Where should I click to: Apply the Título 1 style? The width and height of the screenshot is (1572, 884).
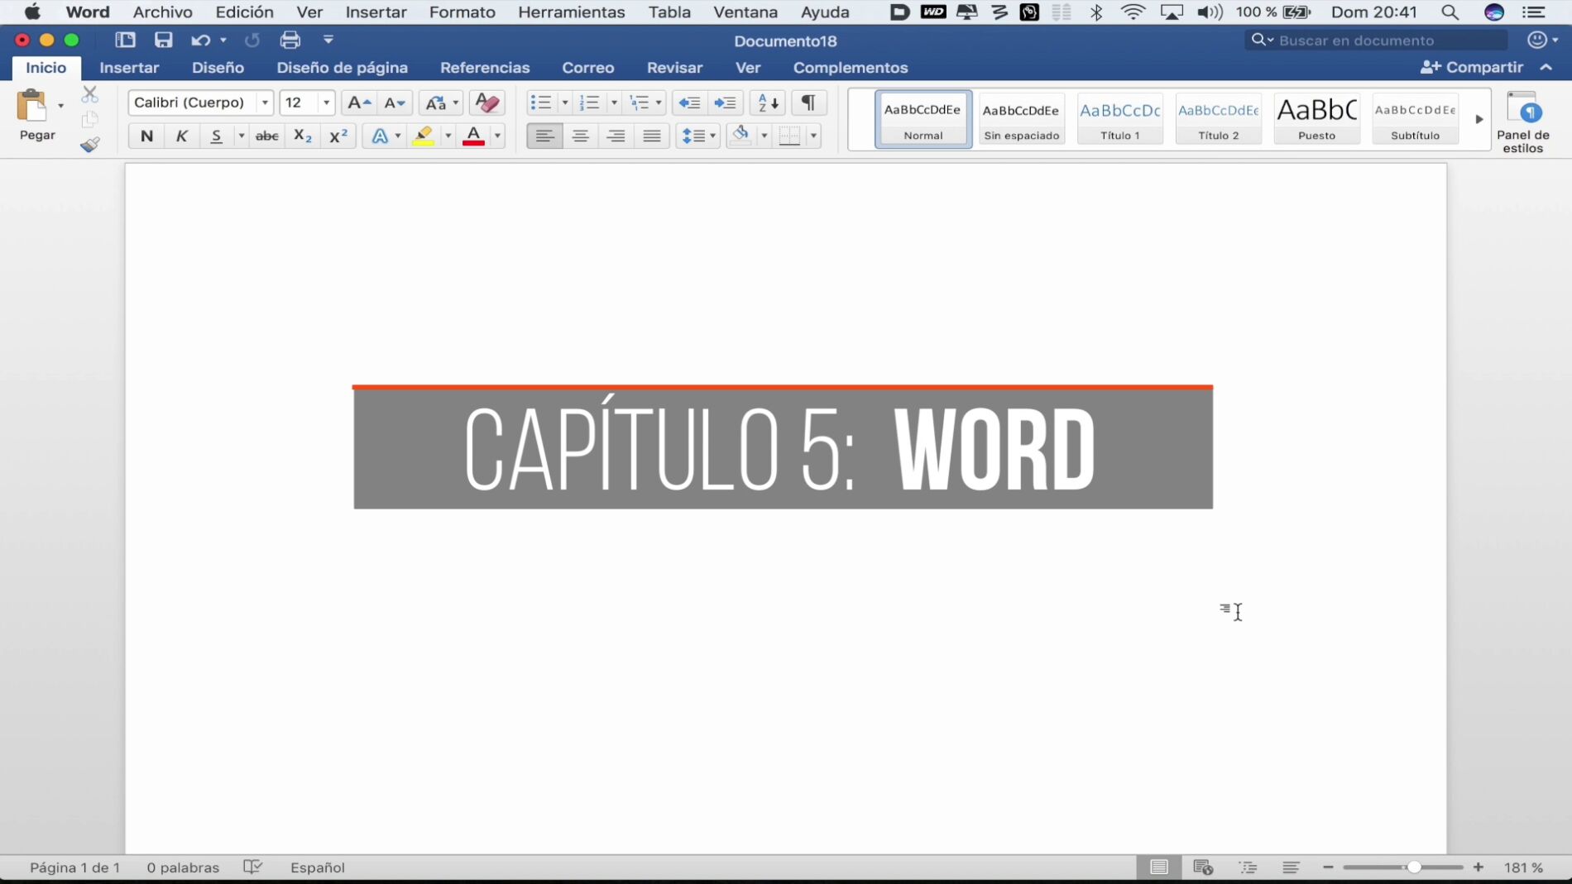(x=1119, y=119)
